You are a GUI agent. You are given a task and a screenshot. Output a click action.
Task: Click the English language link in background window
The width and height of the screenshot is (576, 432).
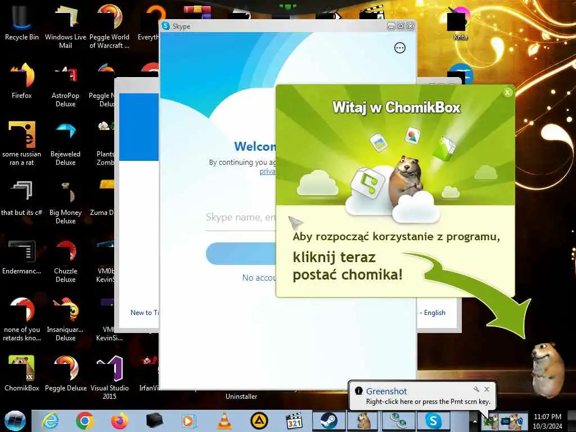pos(435,313)
